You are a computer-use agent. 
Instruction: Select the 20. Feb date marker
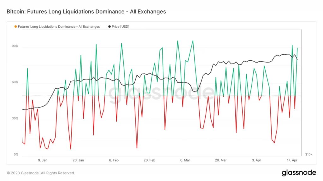pyautogui.click(x=150, y=160)
